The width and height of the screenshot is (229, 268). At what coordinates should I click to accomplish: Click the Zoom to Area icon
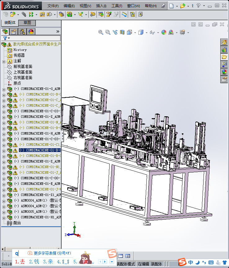pos(108,32)
